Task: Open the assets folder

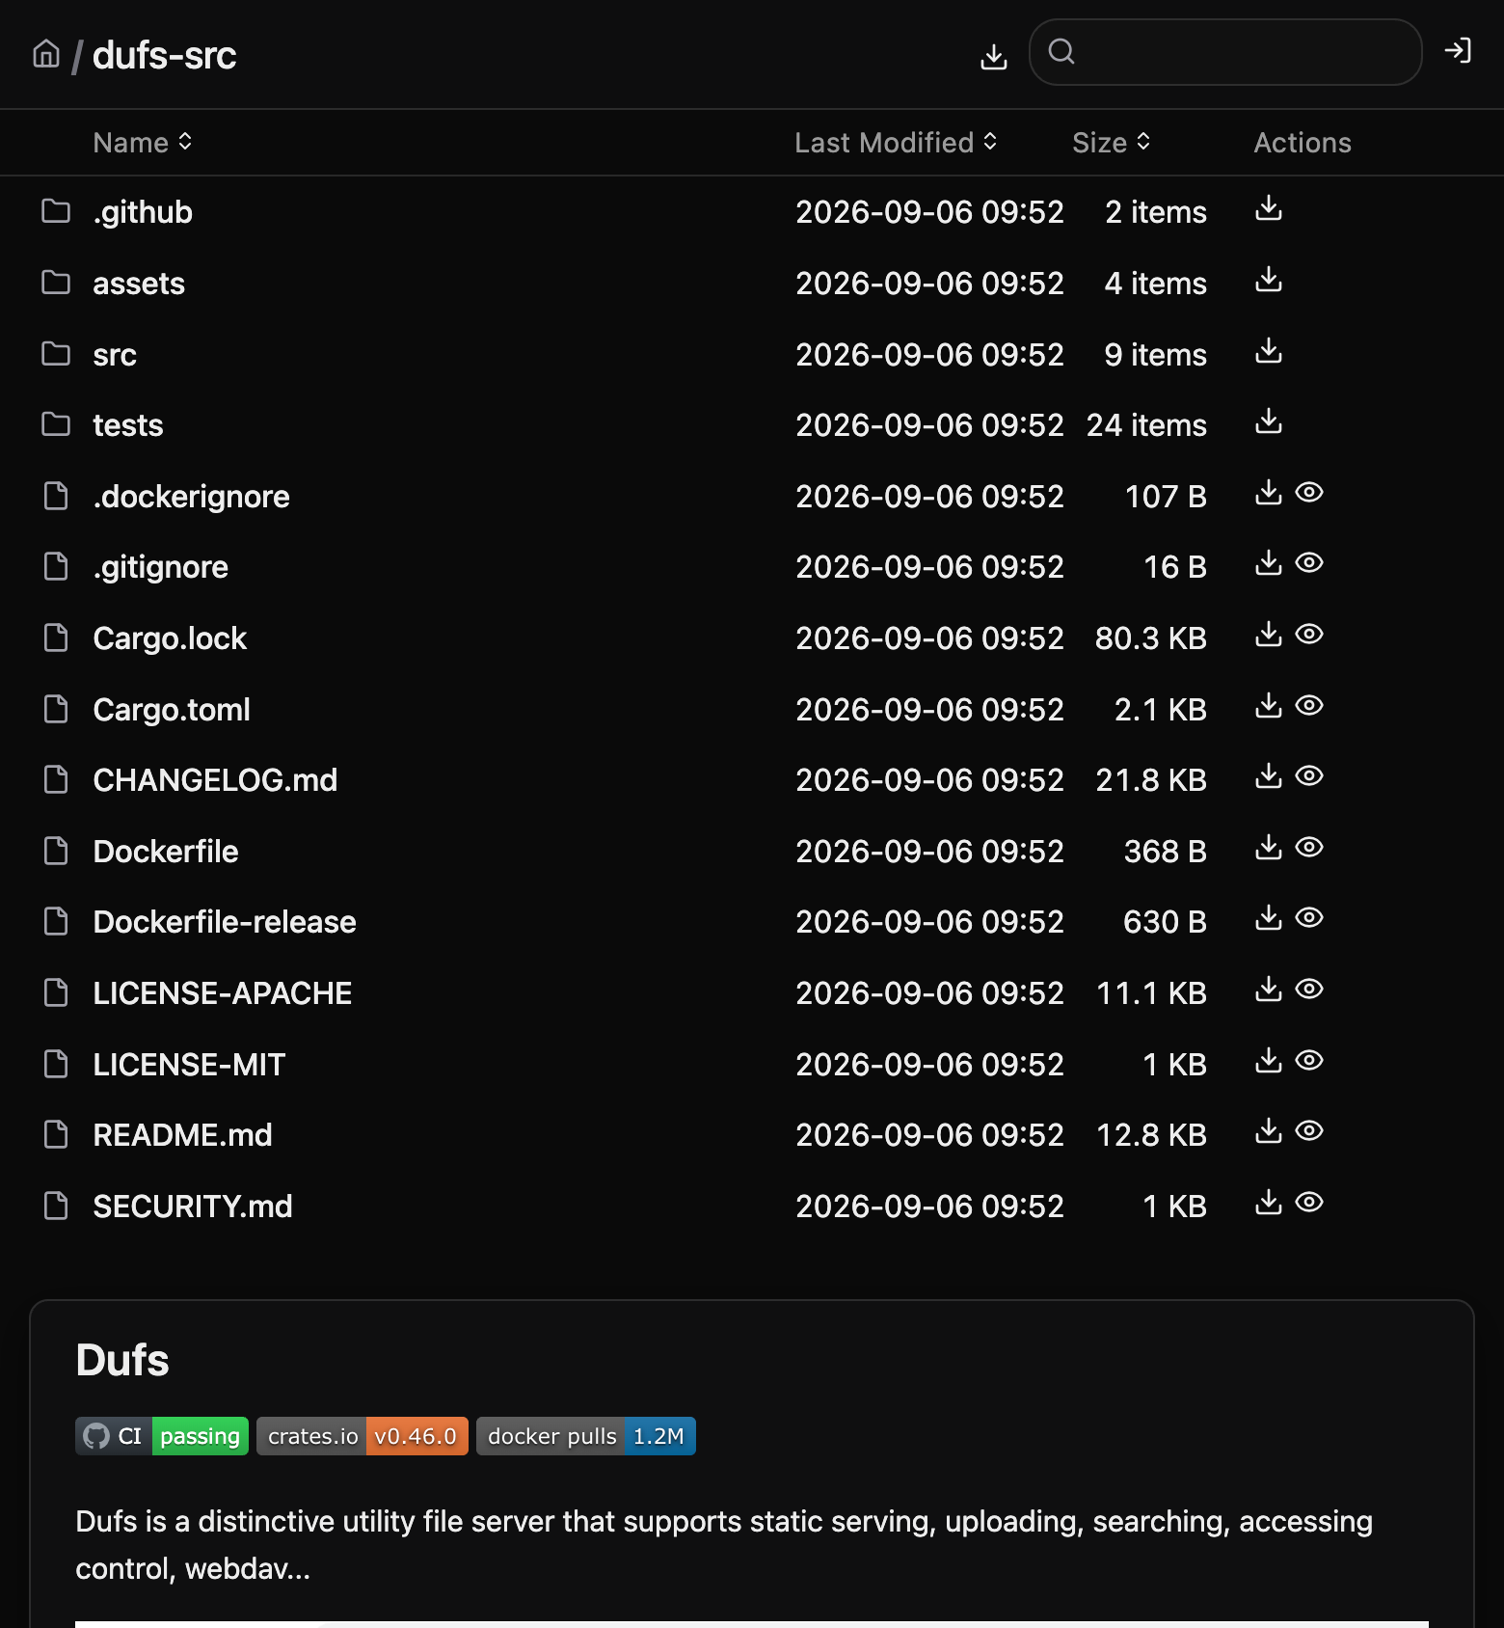Action: point(139,284)
